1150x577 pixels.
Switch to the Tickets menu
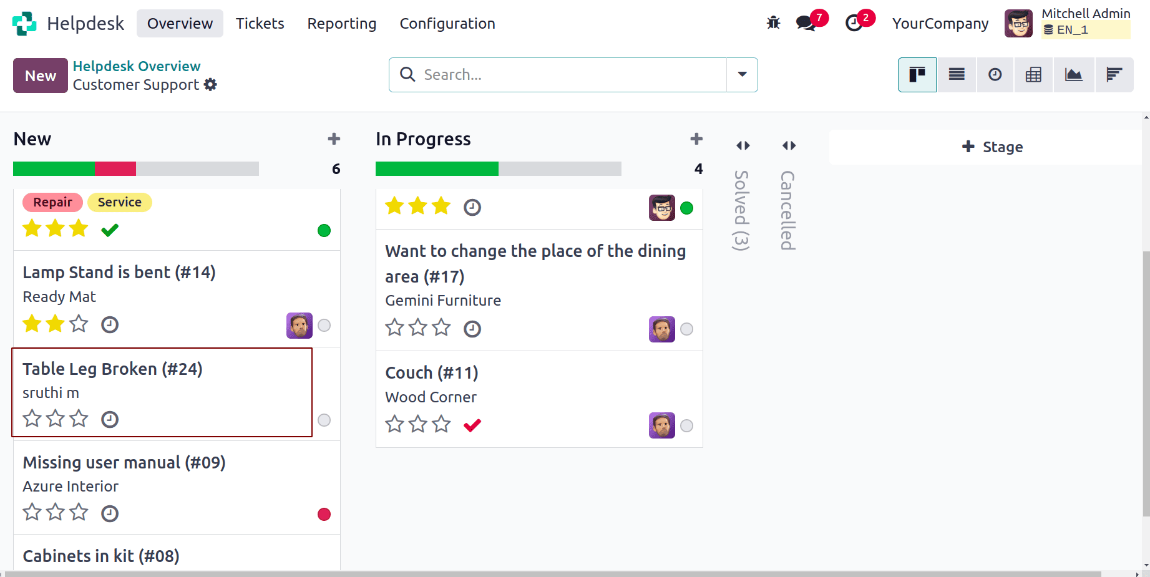click(260, 23)
